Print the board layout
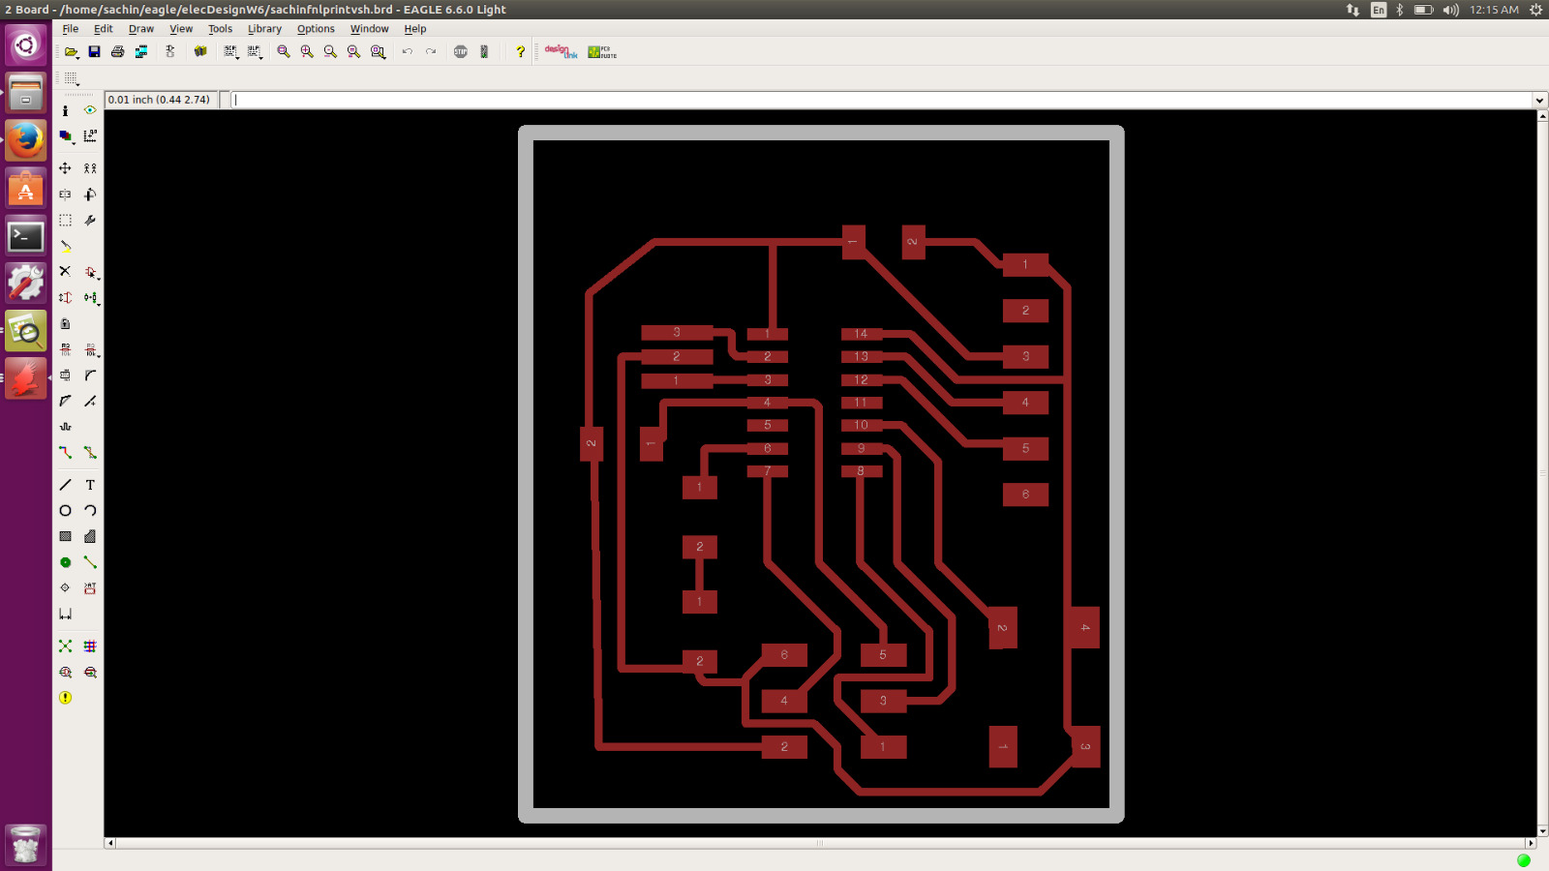Screen dimensions: 1549x871 pos(117,51)
